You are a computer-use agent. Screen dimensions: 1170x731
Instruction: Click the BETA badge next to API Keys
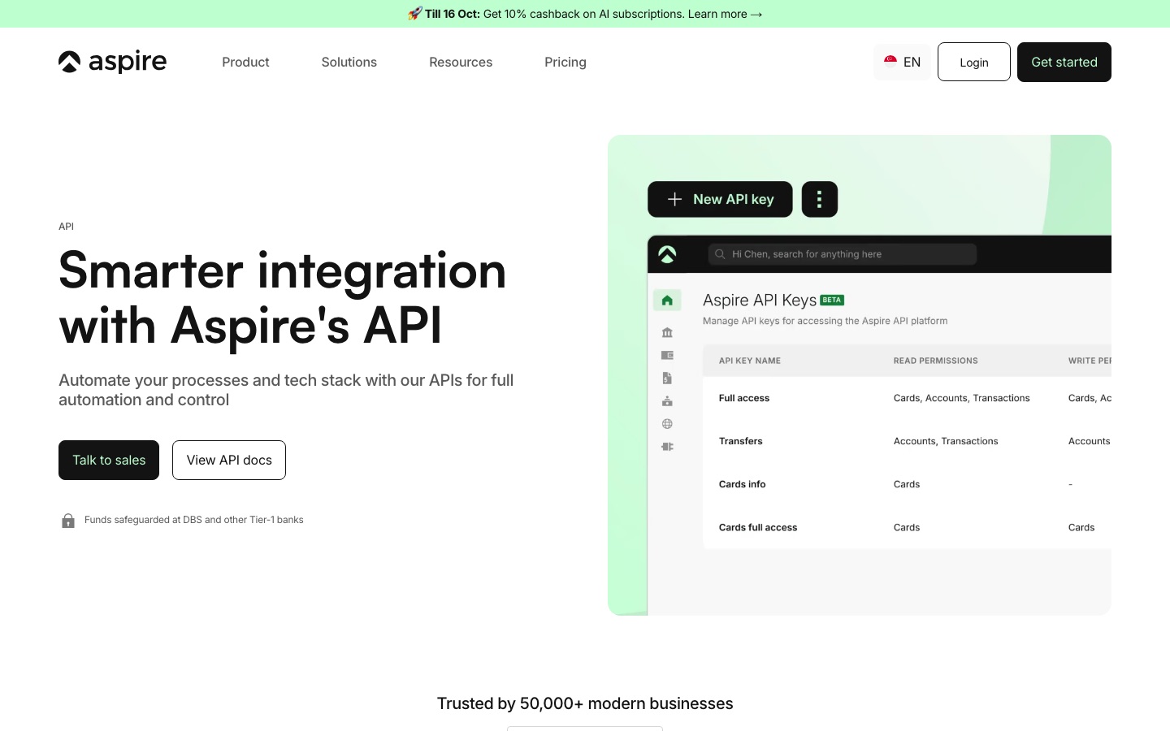click(832, 300)
